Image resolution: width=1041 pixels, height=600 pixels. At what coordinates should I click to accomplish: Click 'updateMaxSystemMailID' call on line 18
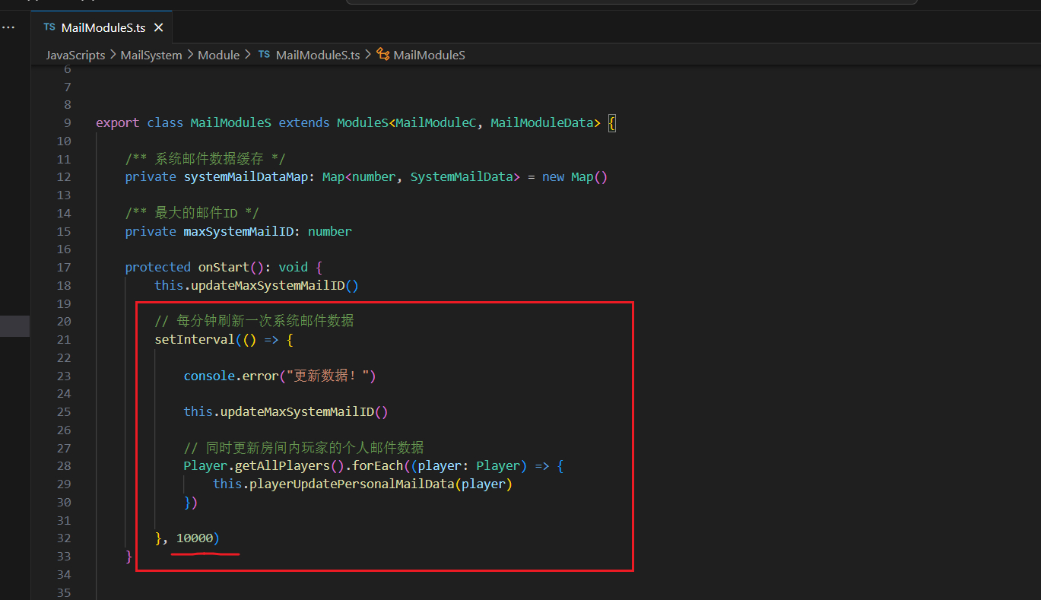(268, 285)
